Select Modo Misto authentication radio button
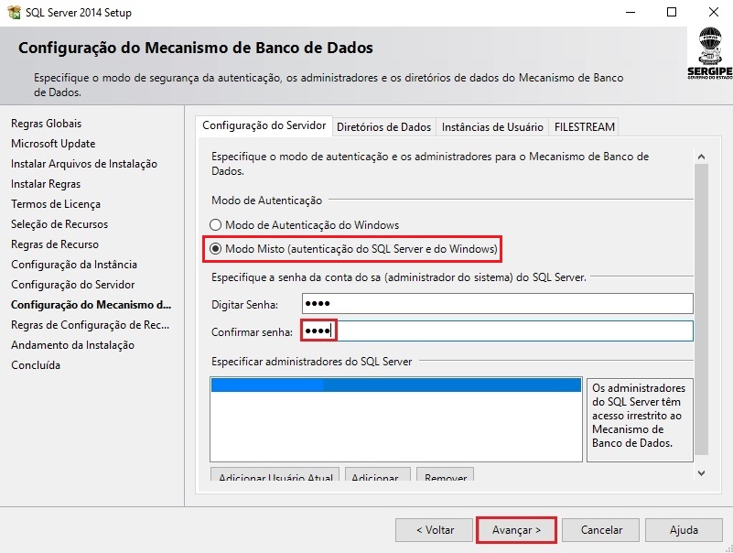Viewport: 733px width, 553px height. click(x=216, y=248)
